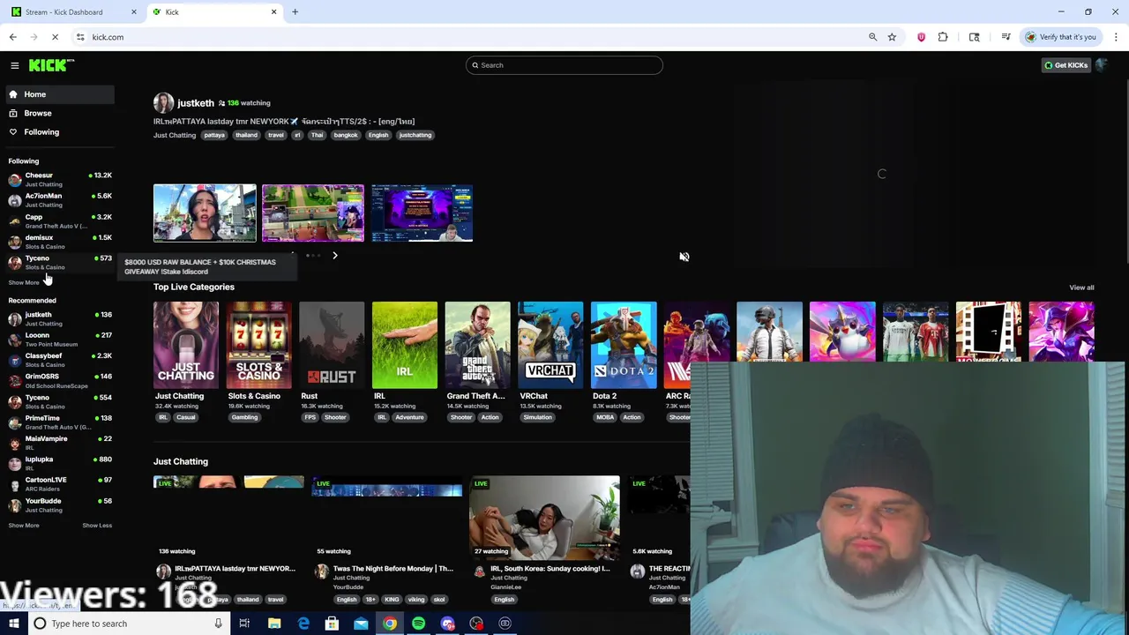The width and height of the screenshot is (1129, 635).
Task: Open the browser zoom indicator icon
Action: pyautogui.click(x=872, y=37)
